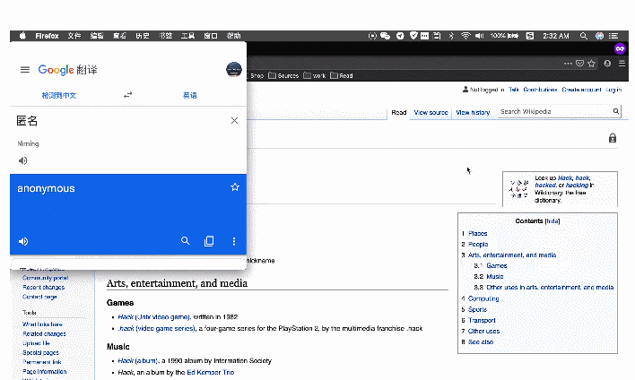
Task: Click the Google account avatar
Action: pyautogui.click(x=233, y=69)
